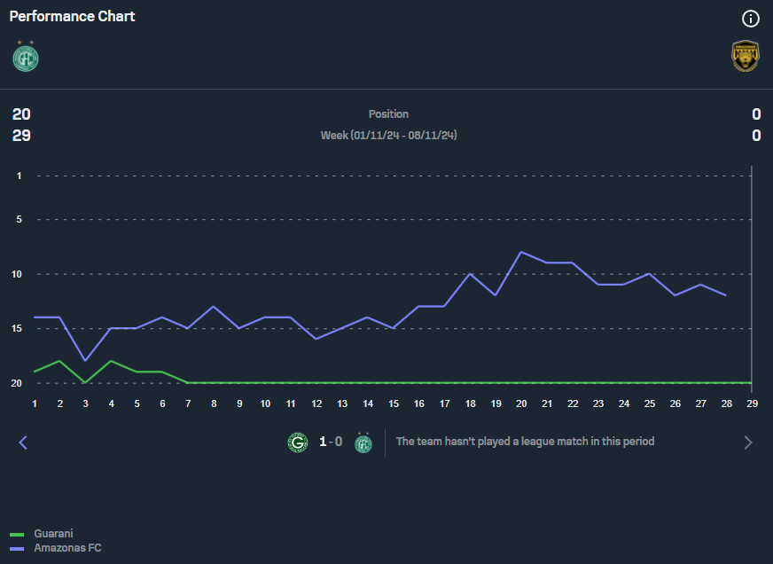Viewport: 773px width, 564px height.
Task: Go to previous week with left arrow
Action: (x=23, y=443)
